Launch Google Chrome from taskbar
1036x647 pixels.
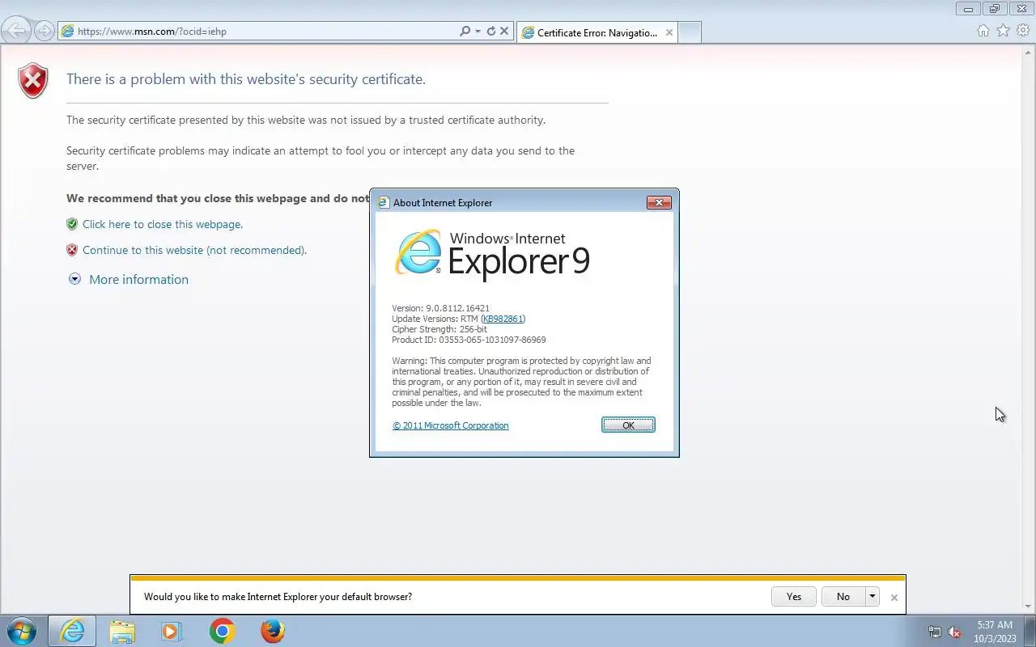click(222, 631)
